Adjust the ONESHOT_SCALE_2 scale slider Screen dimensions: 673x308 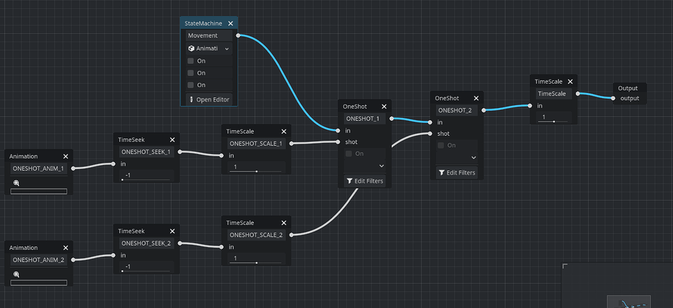(256, 263)
